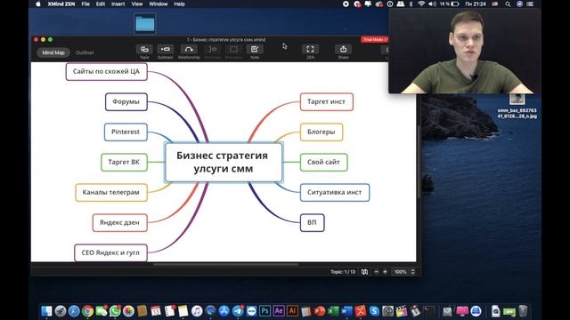Image resolution: width=570 pixels, height=320 pixels.
Task: Open iTunes music from the Dock
Action: [x=197, y=311]
